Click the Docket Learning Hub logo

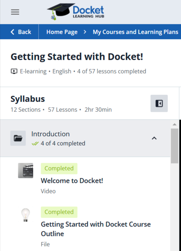coord(76,12)
